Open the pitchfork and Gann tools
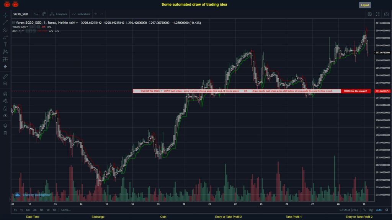Viewport: 392px width, 220px height. point(5,30)
